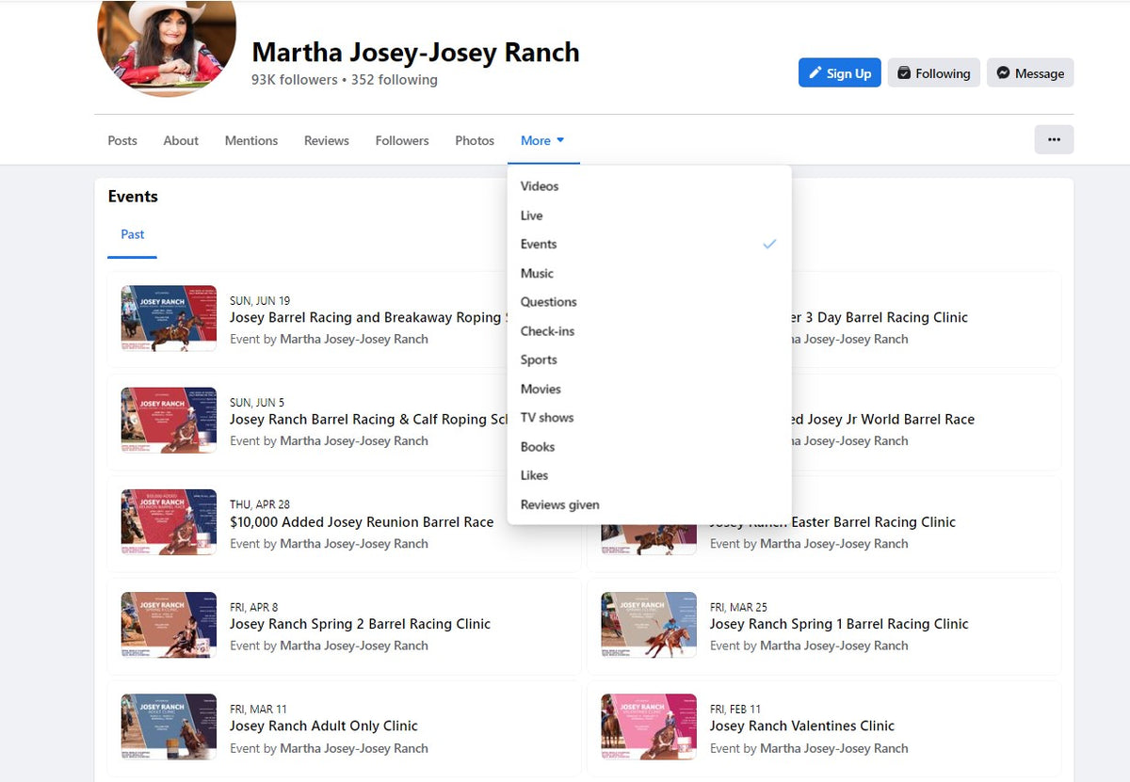The image size is (1130, 782).
Task: Open Likes from the More menu
Action: [x=649, y=475]
